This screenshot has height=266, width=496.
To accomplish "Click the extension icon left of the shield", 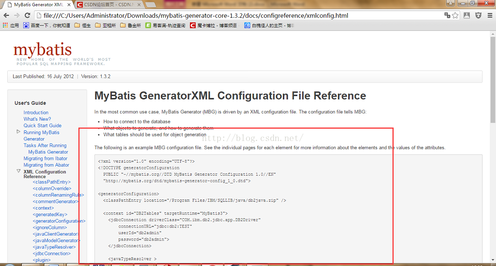I will [x=466, y=15].
